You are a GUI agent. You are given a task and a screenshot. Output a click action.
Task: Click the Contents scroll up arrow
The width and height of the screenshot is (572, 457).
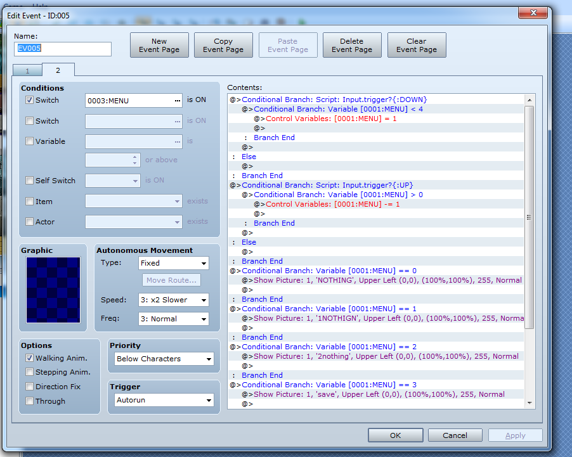click(x=529, y=100)
